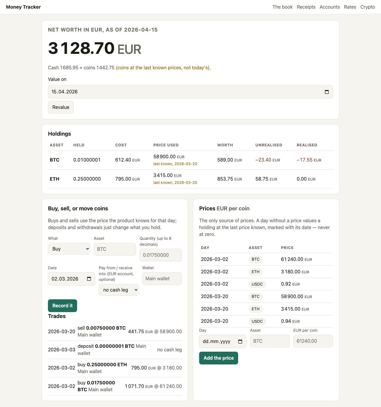Switch to the Rates page
The width and height of the screenshot is (381, 407).
click(x=350, y=7)
